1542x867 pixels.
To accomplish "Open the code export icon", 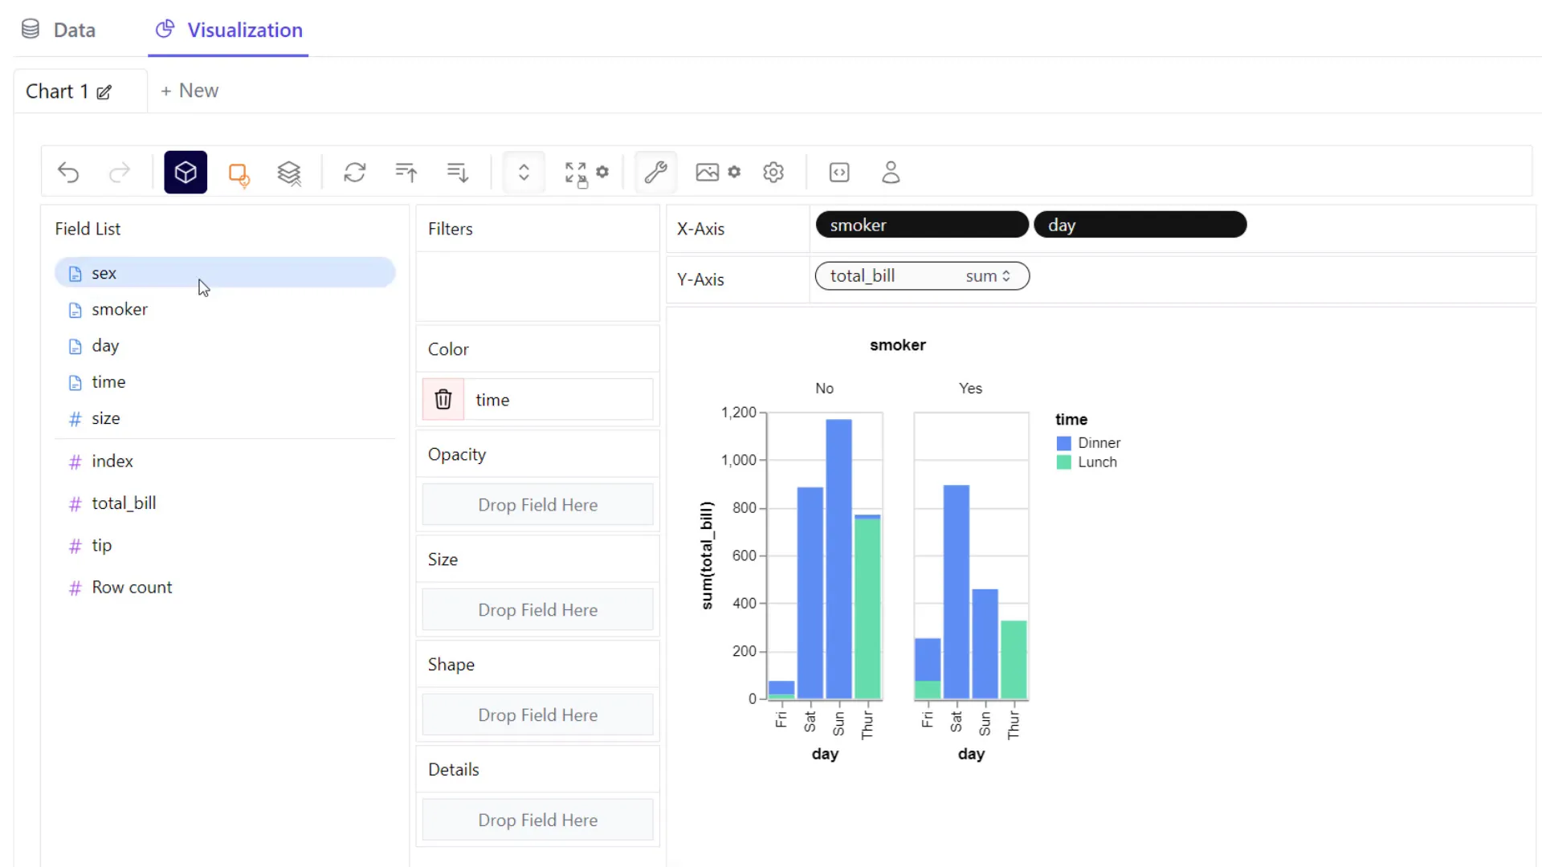I will [839, 172].
